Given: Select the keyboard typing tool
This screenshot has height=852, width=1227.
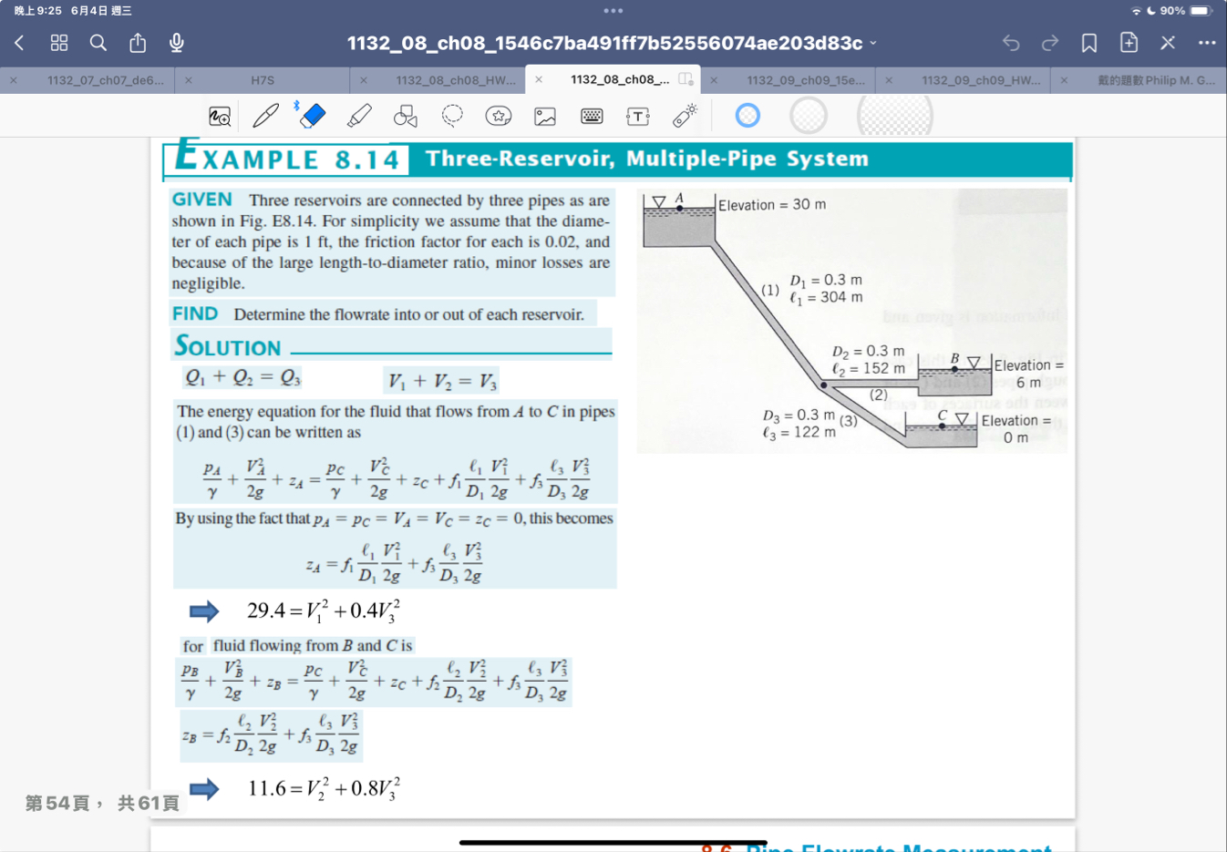Looking at the screenshot, I should coord(592,116).
